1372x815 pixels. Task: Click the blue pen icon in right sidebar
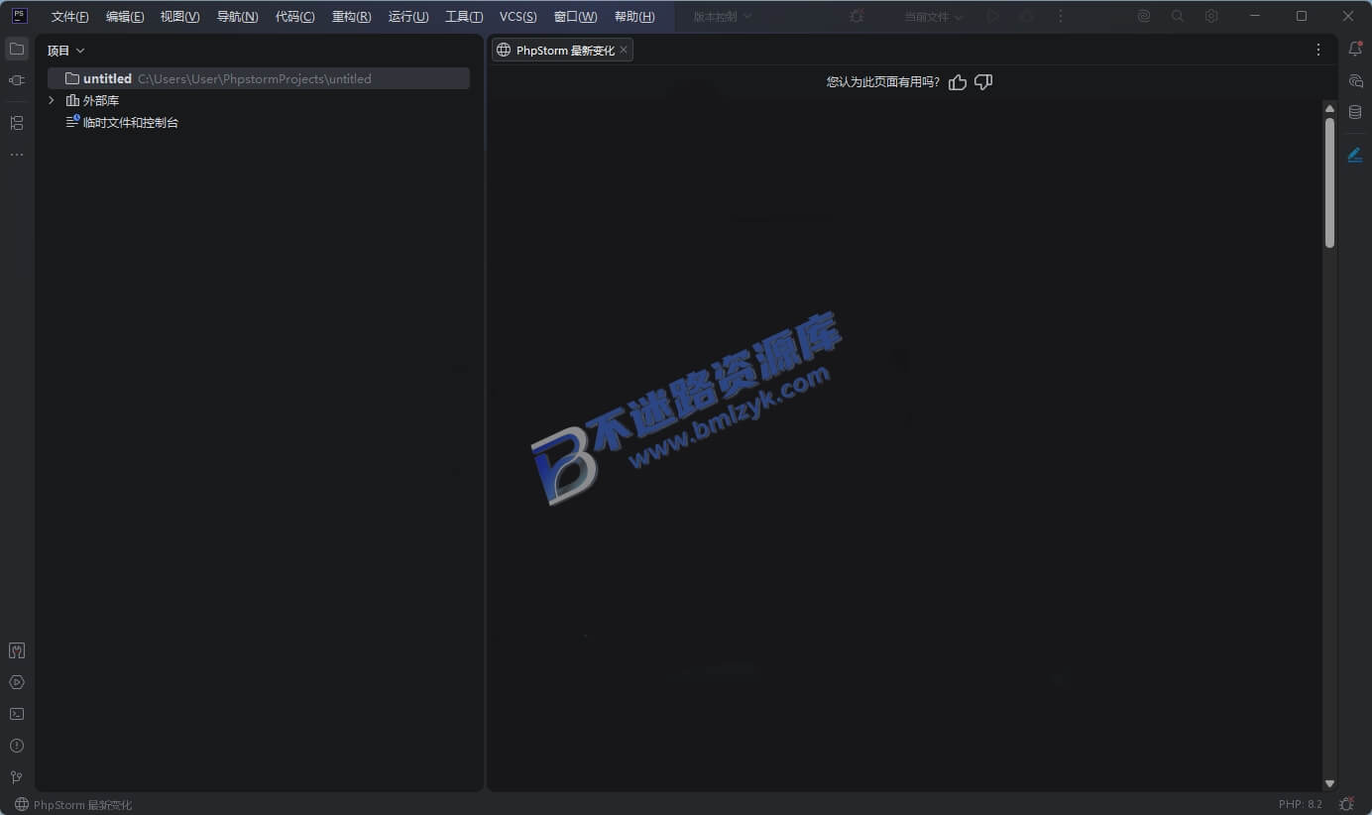coord(1355,155)
